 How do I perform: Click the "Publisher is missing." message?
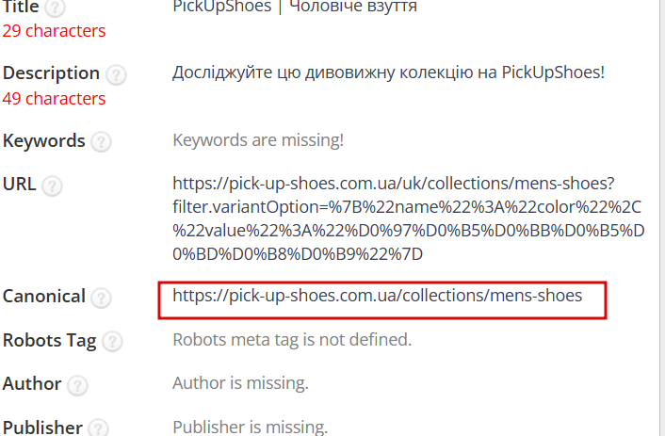(x=250, y=427)
